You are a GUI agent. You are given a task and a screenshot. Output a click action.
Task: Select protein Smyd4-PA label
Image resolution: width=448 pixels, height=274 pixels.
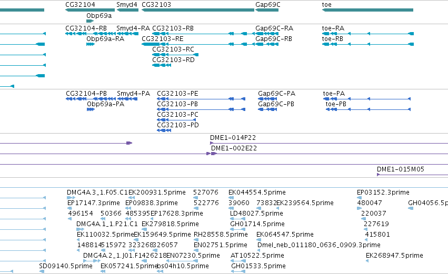[x=133, y=94]
